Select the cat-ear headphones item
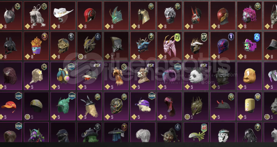 [x=63, y=76]
